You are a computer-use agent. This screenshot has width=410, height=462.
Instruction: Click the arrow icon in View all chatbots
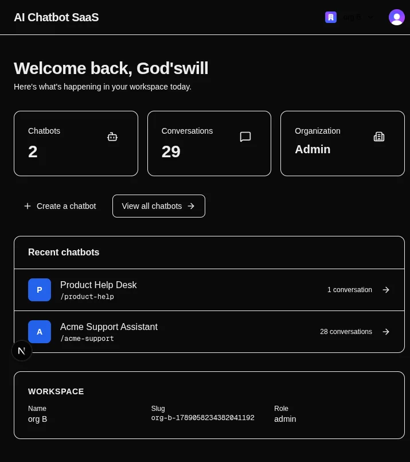191,206
